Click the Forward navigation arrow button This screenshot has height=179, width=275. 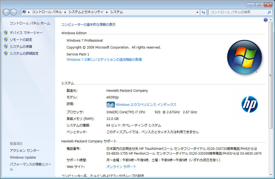click(x=14, y=12)
